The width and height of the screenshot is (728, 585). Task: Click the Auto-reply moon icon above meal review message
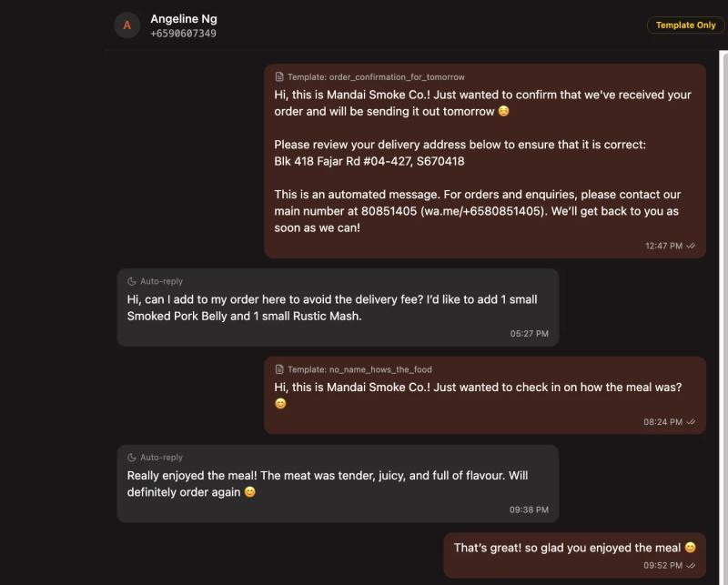(131, 458)
